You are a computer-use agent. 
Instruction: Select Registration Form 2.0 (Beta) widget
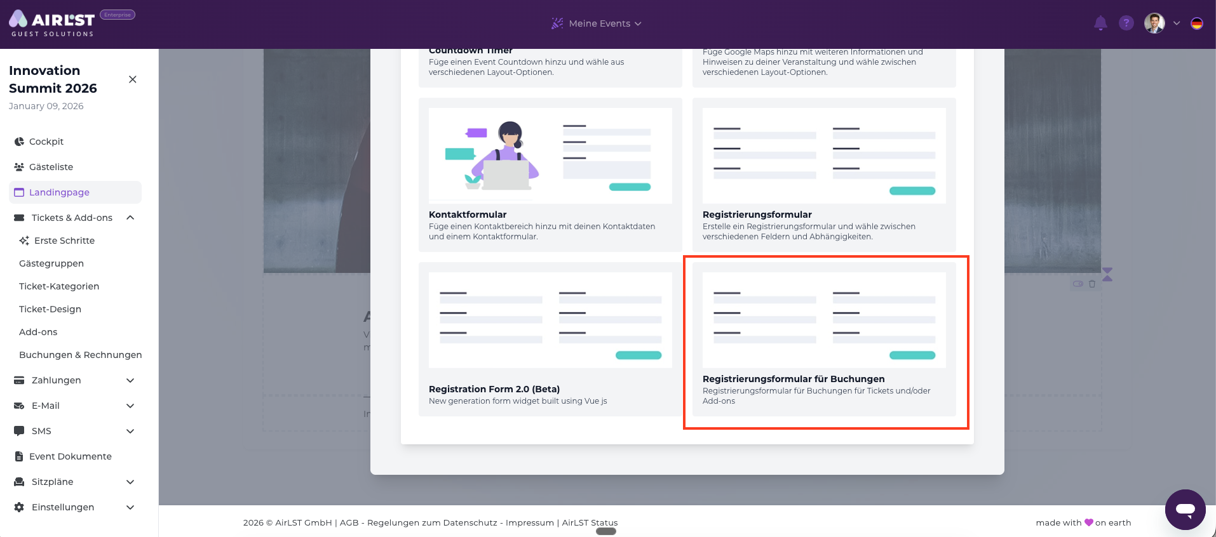pyautogui.click(x=550, y=340)
